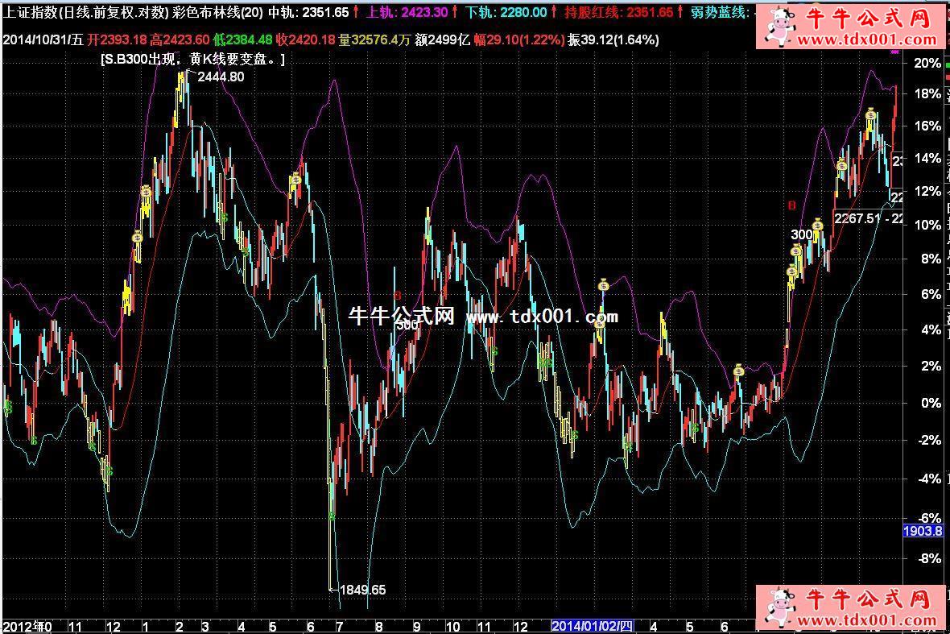Click the 上证指数 chart title
The image size is (950, 634).
tap(31, 12)
